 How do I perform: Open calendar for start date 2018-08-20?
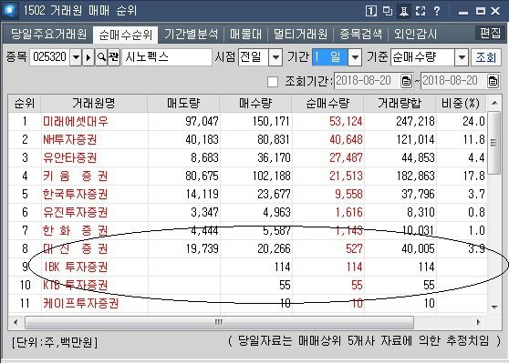tap(406, 81)
